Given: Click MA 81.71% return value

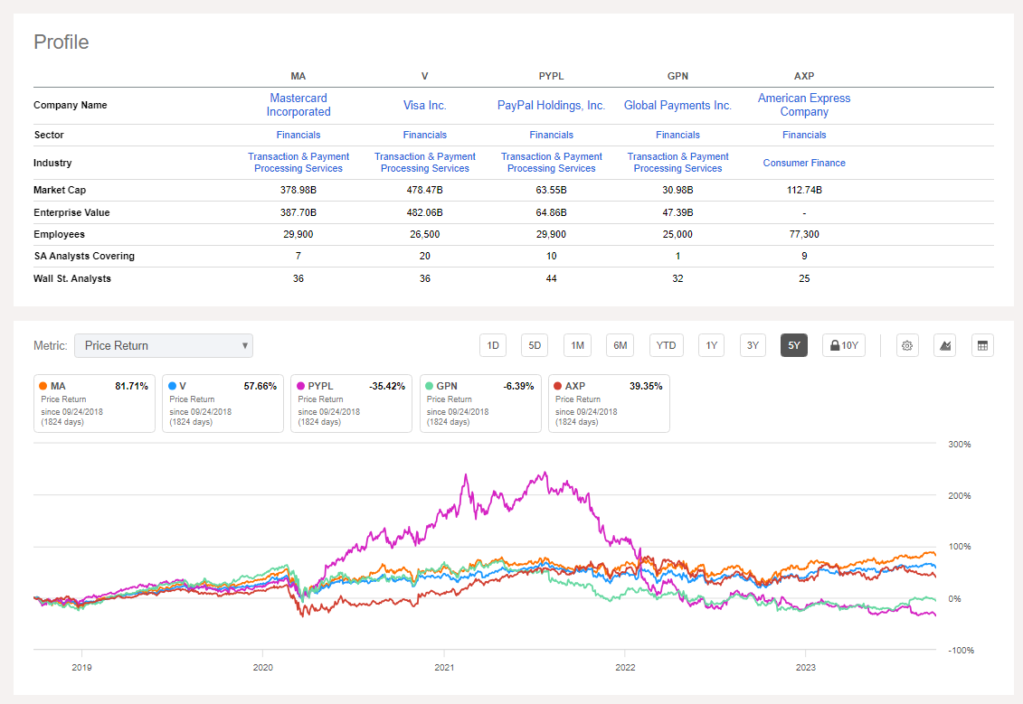Looking at the screenshot, I should (x=132, y=387).
